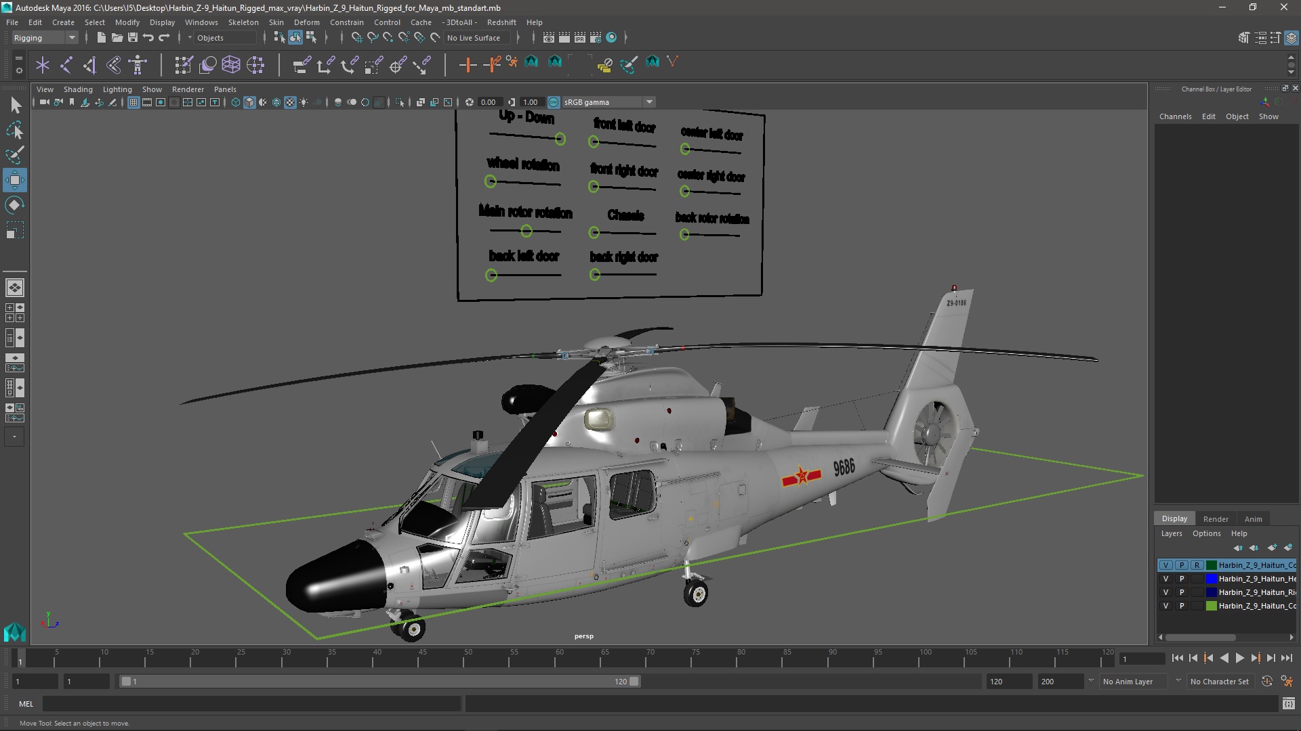Open the Show menu in viewport
The height and width of the screenshot is (731, 1301).
pyautogui.click(x=152, y=89)
